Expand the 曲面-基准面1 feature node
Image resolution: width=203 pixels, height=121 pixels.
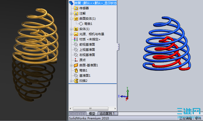pyautogui.click(x=71, y=65)
